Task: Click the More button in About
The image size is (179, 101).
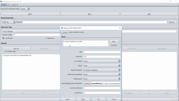Action: [114, 42]
